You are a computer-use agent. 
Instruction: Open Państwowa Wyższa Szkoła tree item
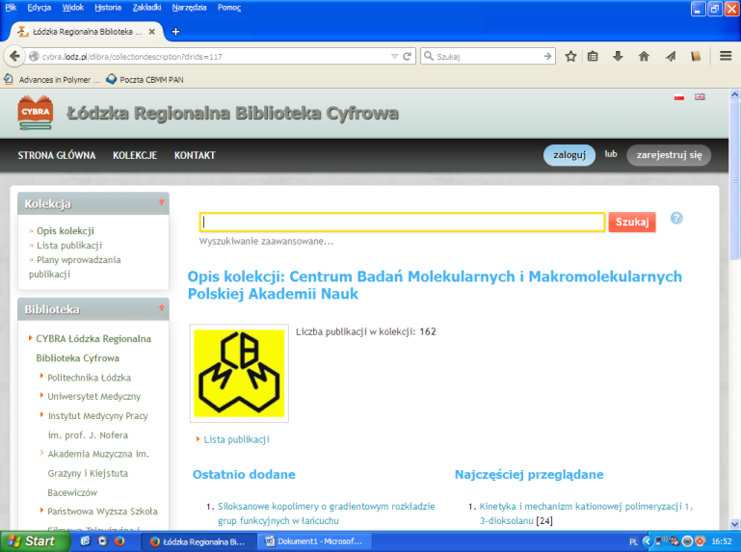coord(102,512)
